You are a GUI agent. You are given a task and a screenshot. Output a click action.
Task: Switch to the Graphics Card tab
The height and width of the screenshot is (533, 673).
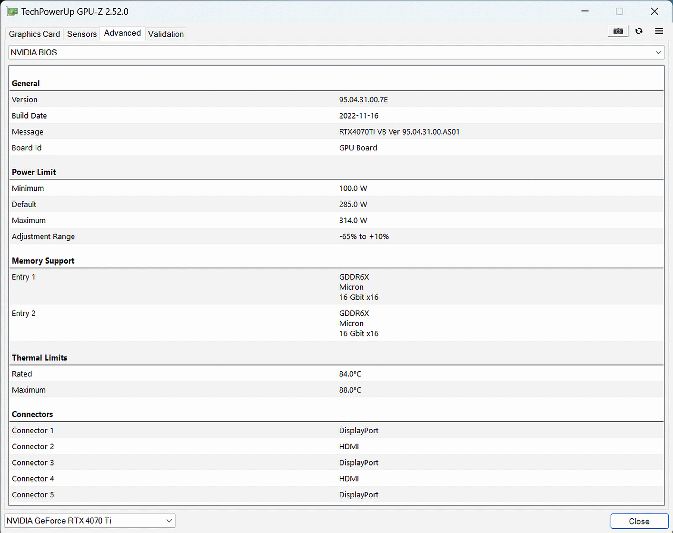point(34,34)
